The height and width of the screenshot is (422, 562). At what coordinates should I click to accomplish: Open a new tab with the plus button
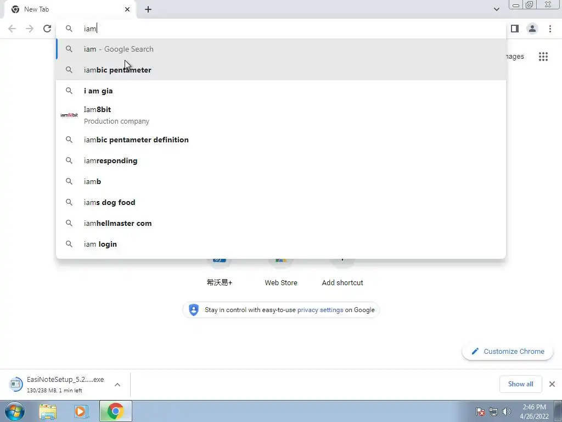148,9
